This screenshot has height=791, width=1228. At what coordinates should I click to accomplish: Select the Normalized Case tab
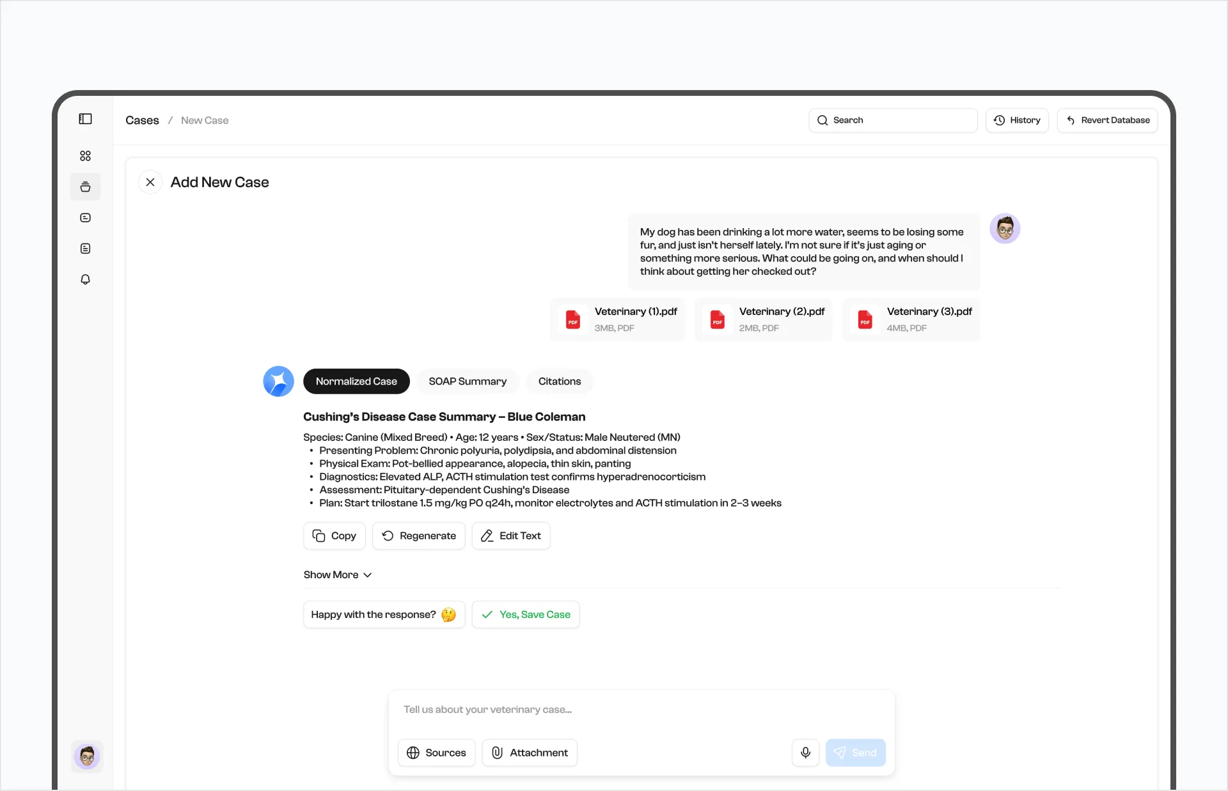click(x=356, y=381)
